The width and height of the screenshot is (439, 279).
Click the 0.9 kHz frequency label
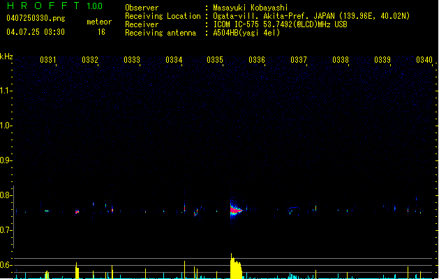pos(5,160)
